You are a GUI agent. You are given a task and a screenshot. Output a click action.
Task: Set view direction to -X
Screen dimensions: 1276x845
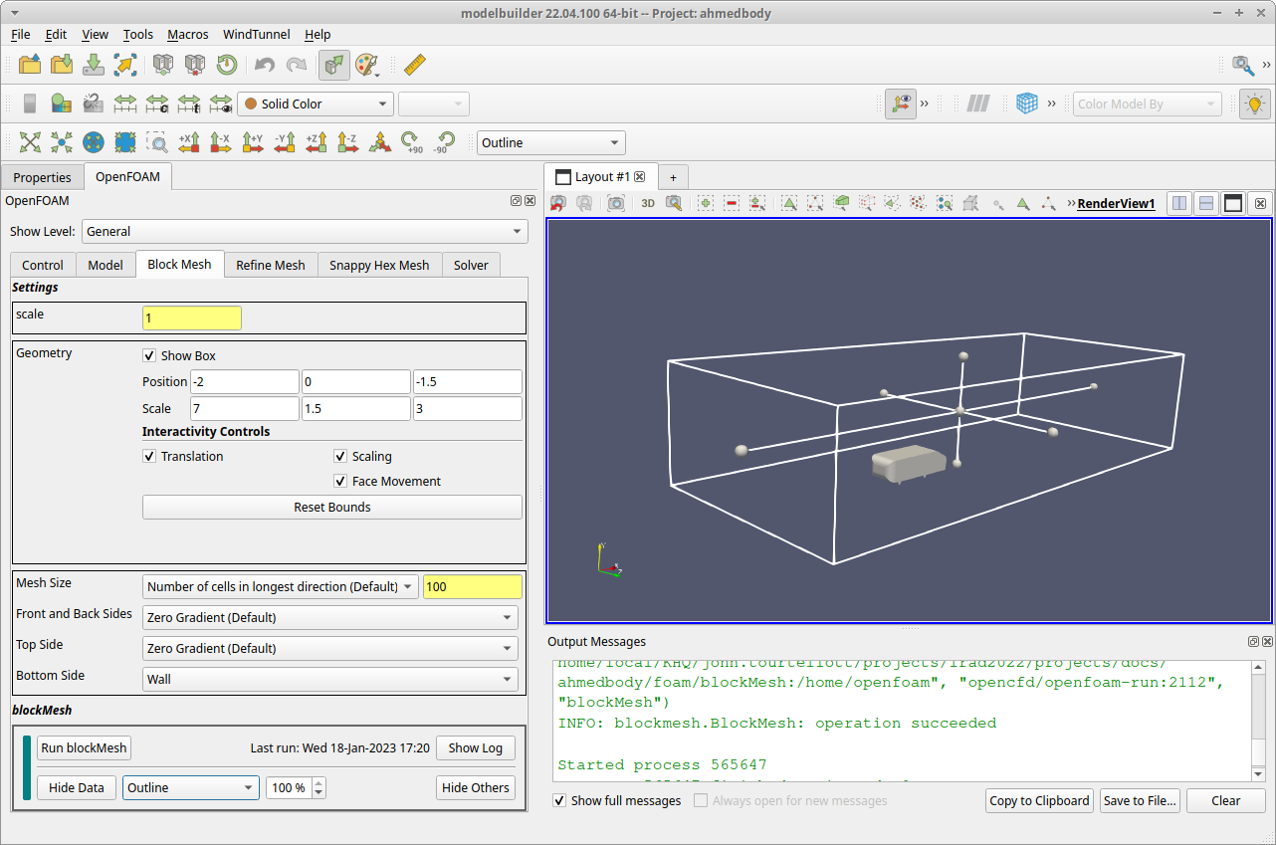tap(221, 142)
